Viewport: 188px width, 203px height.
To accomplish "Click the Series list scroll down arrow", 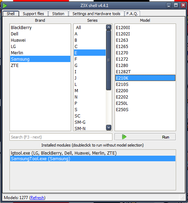I will tap(109, 128).
